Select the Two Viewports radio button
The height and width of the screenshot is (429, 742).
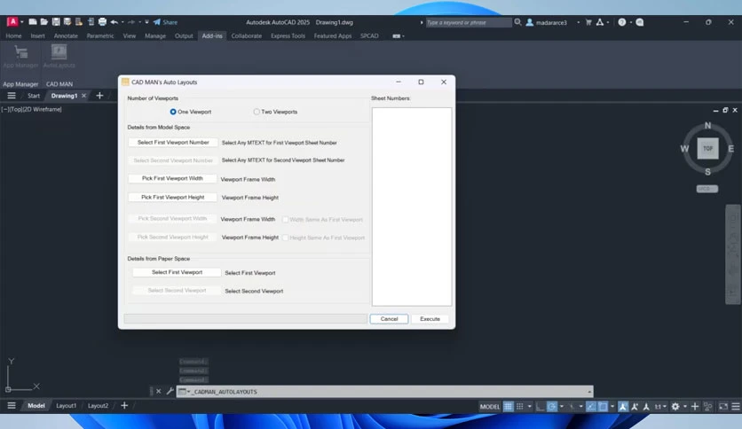257,112
